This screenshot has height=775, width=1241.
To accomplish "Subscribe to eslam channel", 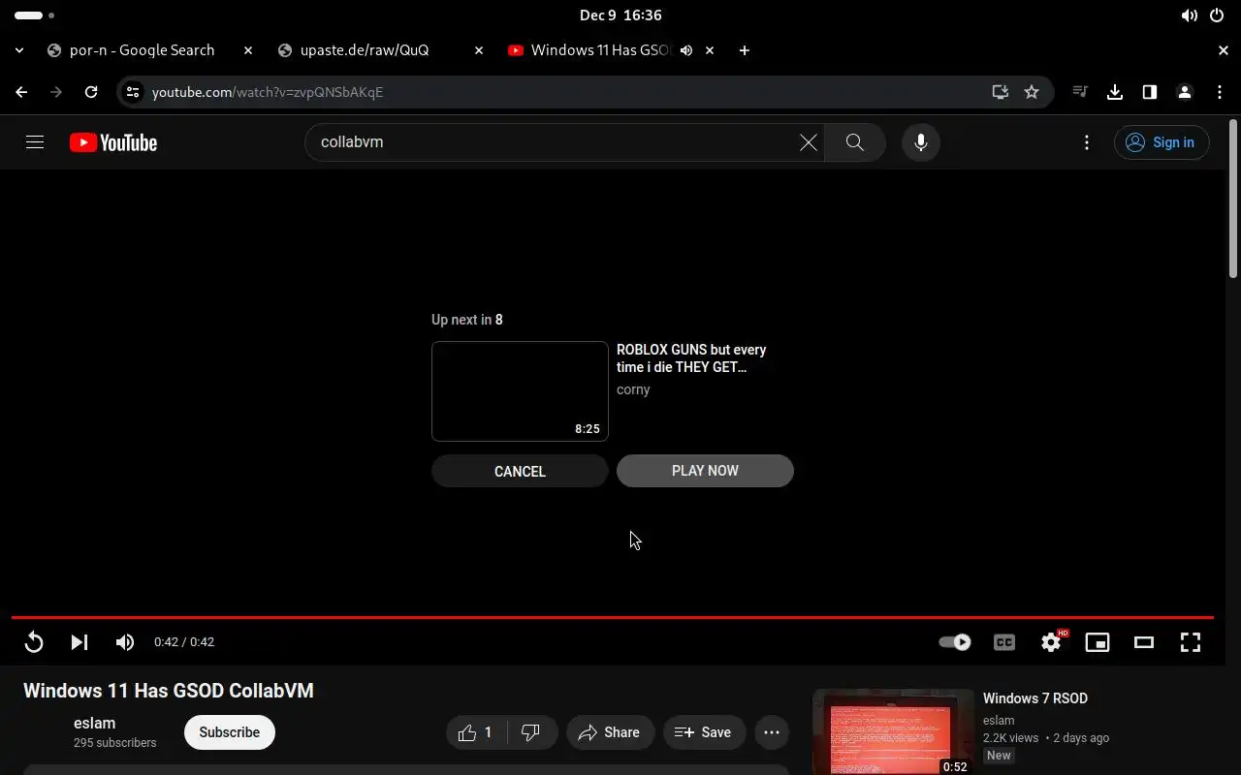I will click(230, 732).
